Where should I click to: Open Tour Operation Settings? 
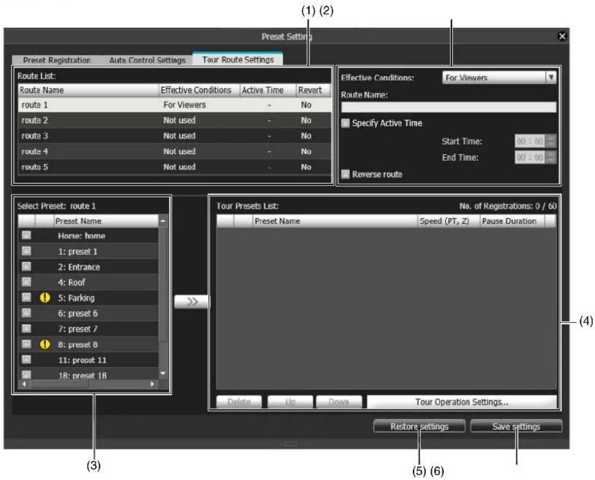tap(462, 402)
